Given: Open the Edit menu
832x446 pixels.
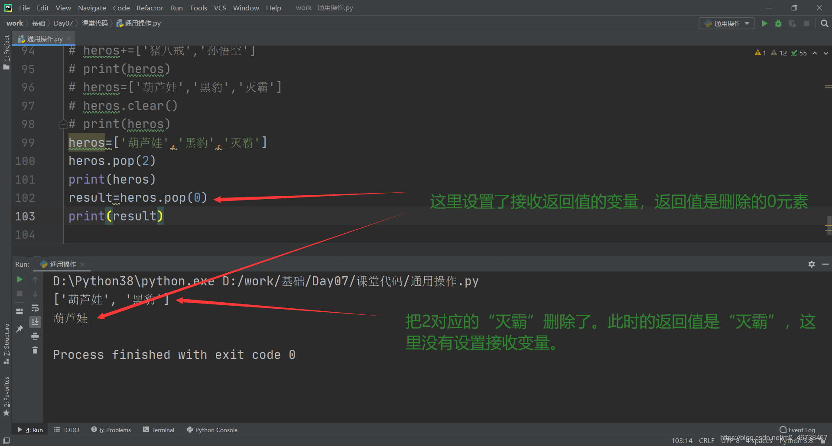Looking at the screenshot, I should 42,8.
